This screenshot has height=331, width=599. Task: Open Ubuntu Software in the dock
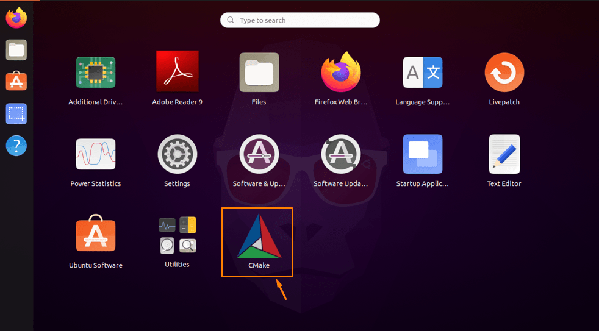tap(16, 81)
